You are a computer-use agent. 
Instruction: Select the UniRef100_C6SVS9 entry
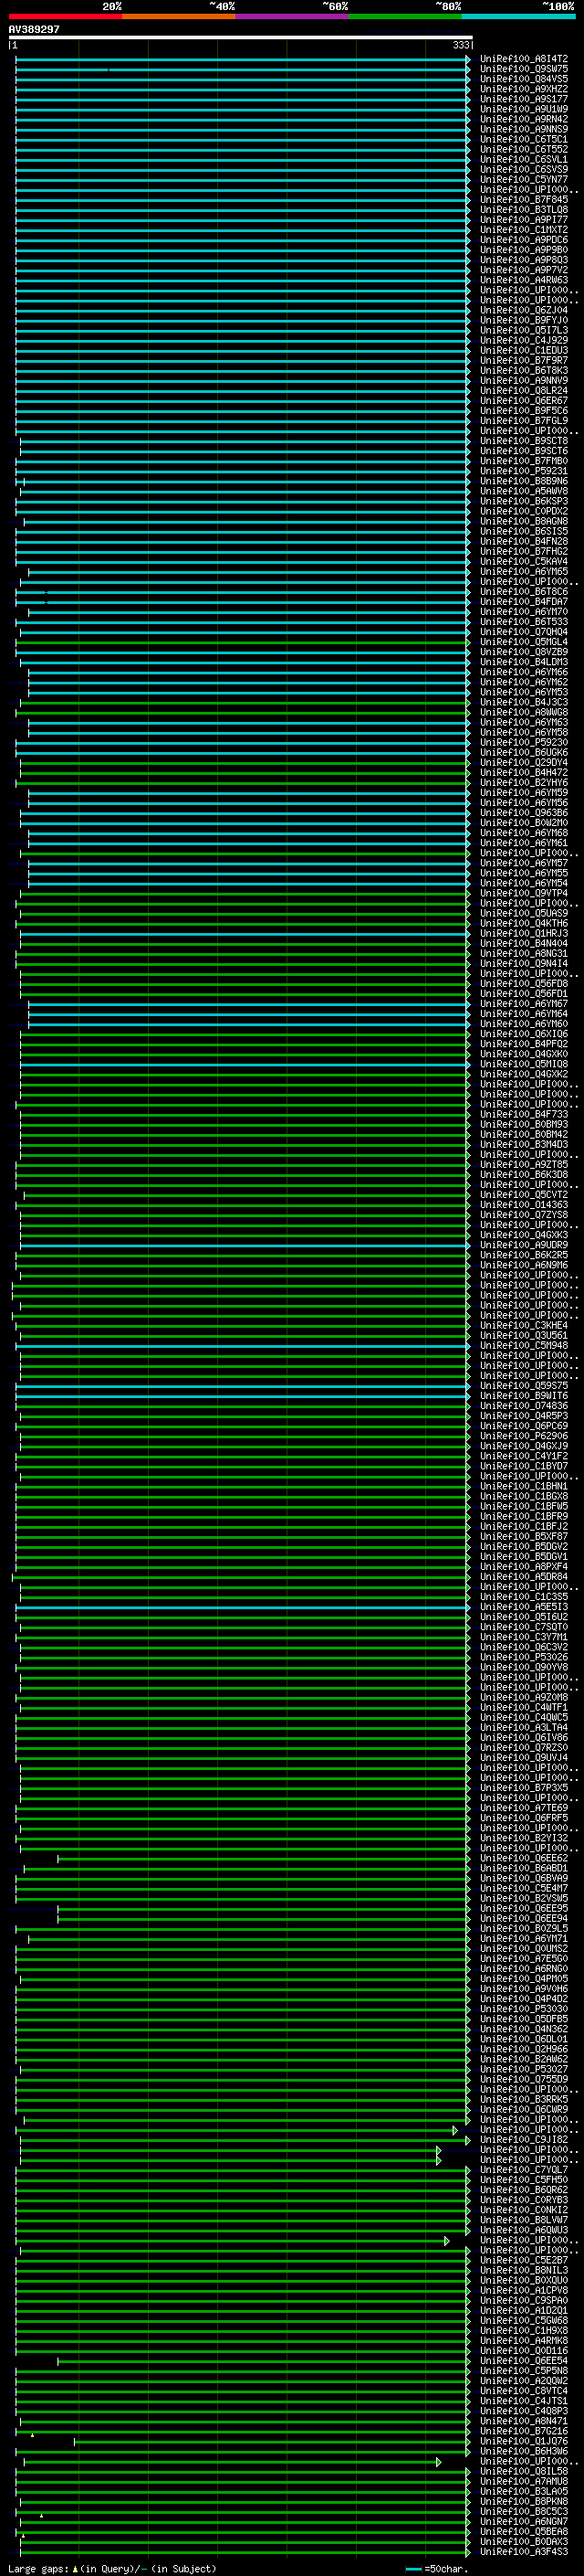pyautogui.click(x=524, y=169)
